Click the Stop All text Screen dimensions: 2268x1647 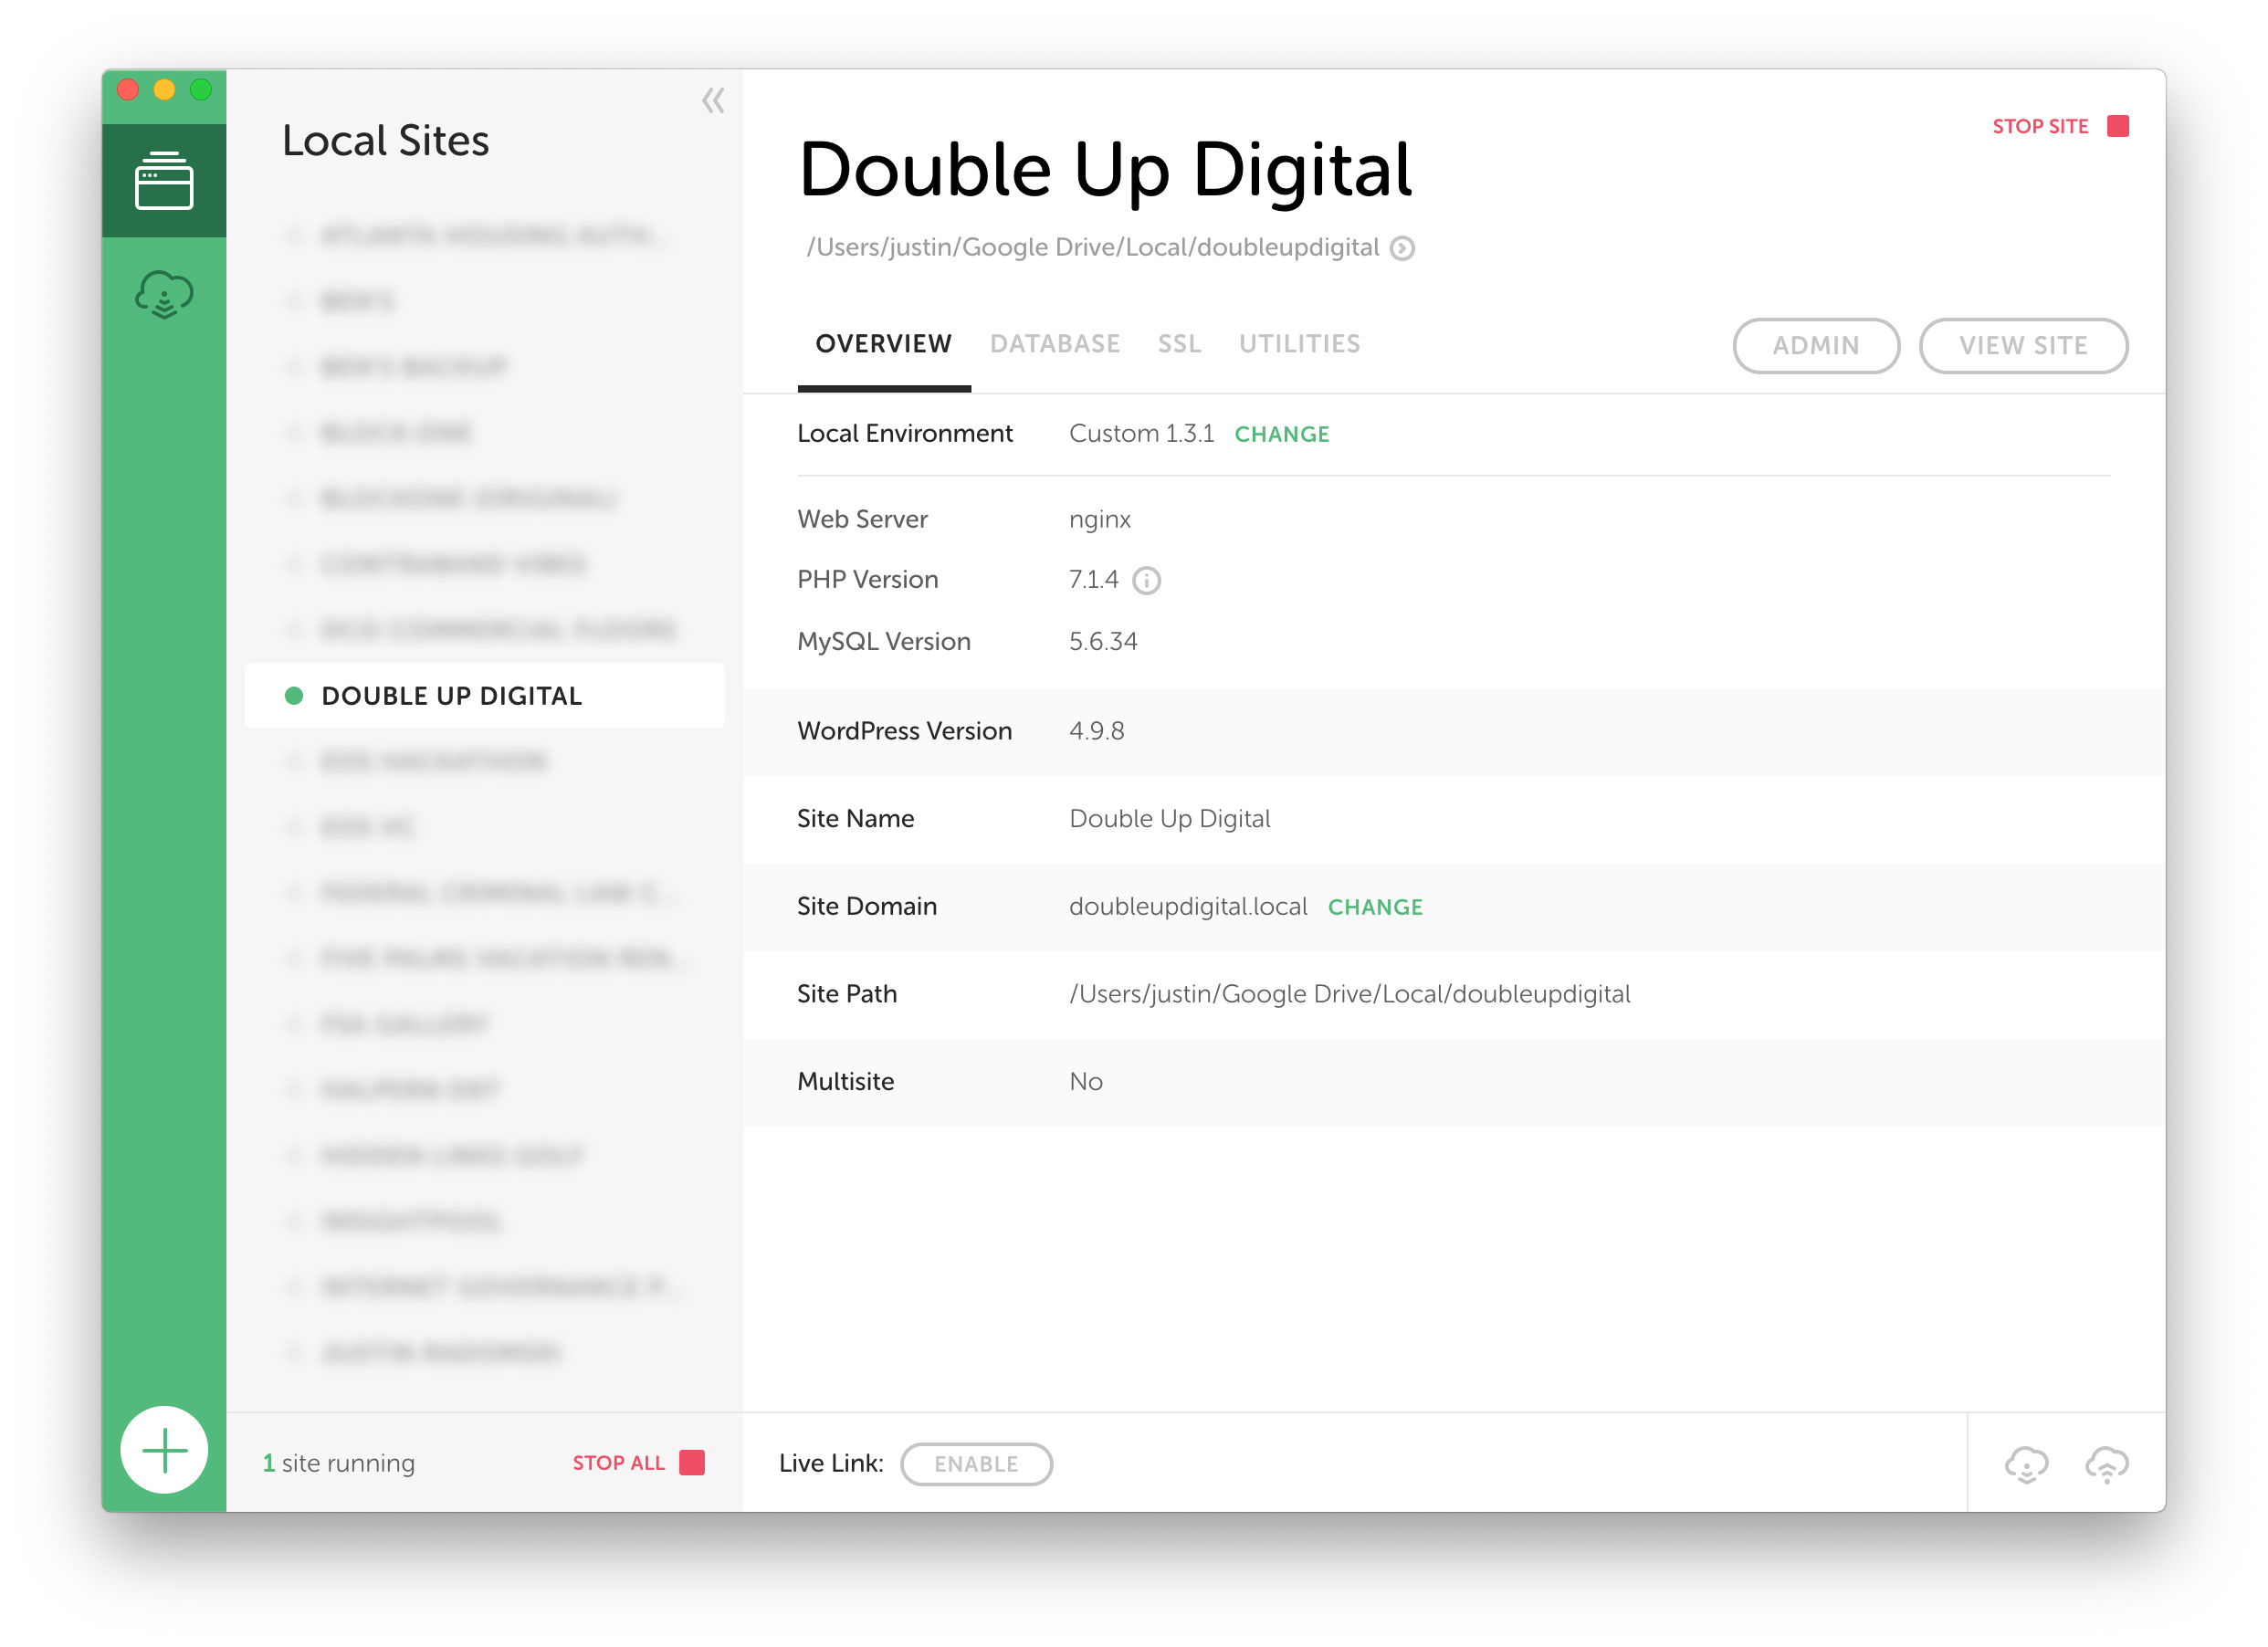point(618,1463)
